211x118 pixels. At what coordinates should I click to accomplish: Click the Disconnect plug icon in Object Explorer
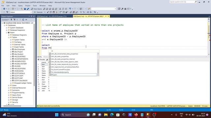(x=14, y=20)
